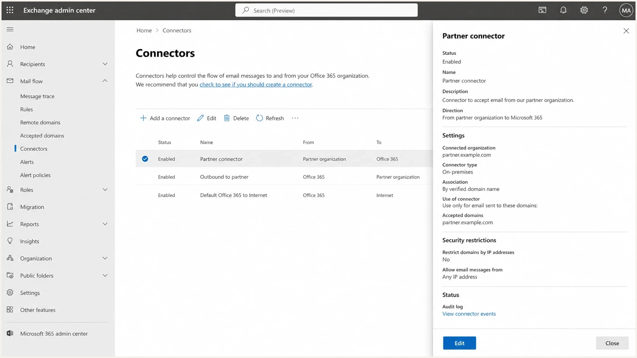Click the circular Refresh icon
Viewport: 637px width, 358px height.
[259, 118]
